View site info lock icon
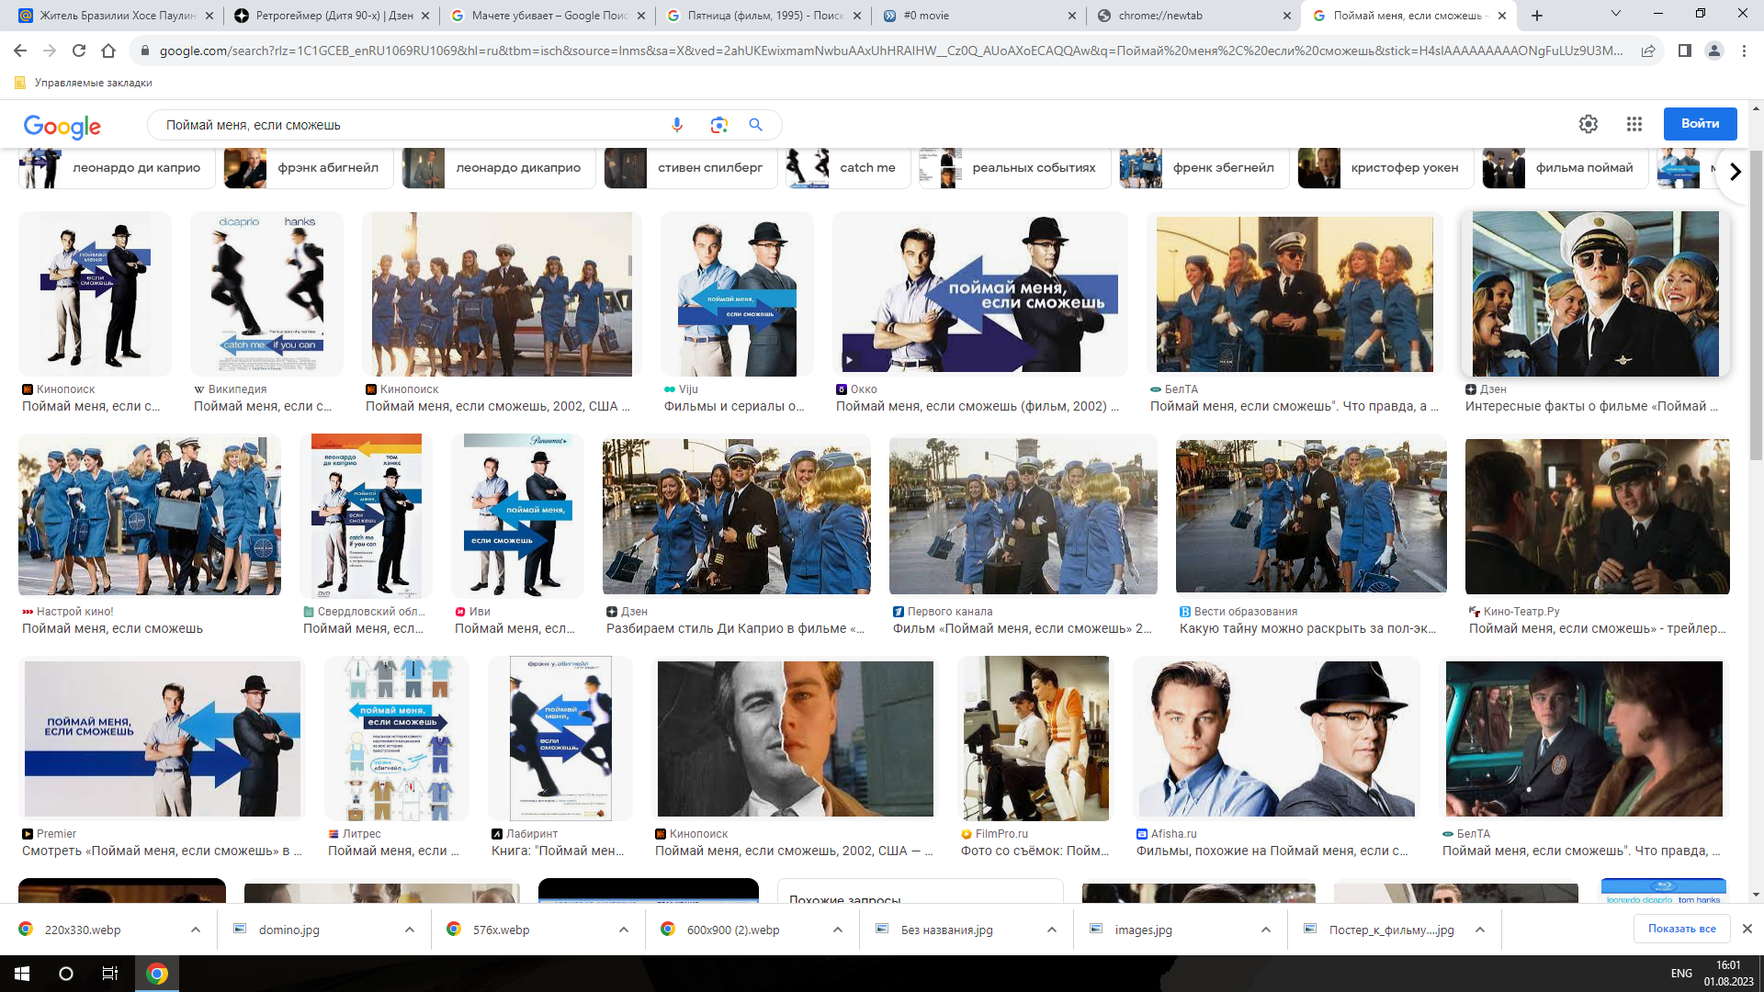 click(x=144, y=51)
